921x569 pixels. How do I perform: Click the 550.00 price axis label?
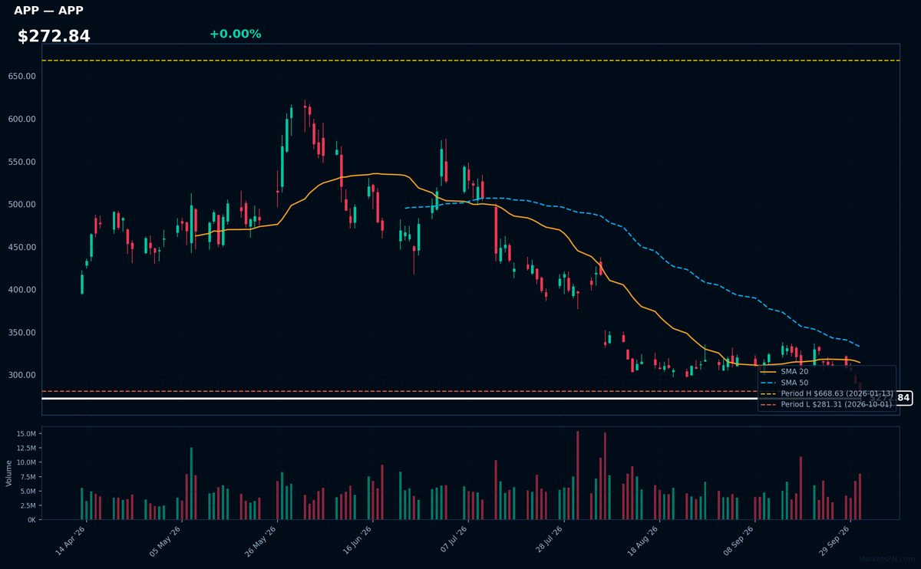click(23, 162)
